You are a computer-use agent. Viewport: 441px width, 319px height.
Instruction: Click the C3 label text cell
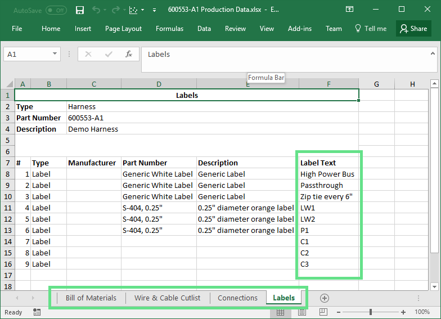(x=328, y=264)
